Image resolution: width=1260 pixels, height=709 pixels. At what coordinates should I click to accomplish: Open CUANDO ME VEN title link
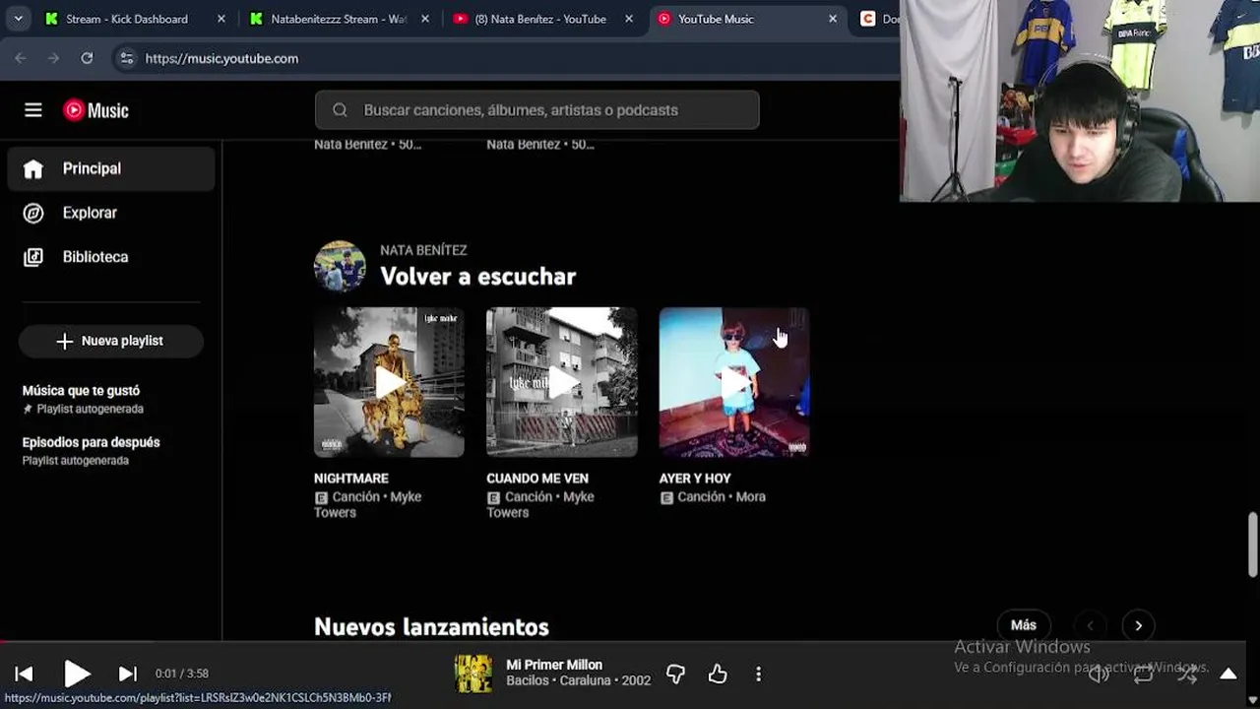[x=537, y=479]
